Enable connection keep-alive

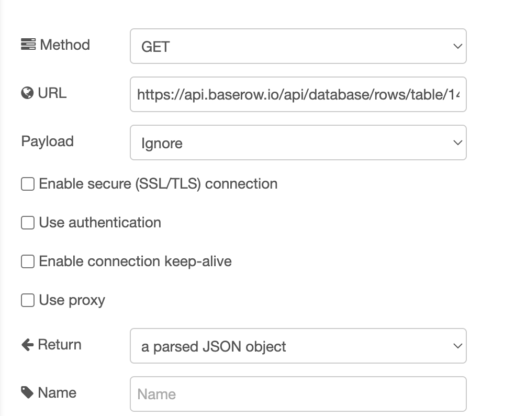pos(27,261)
